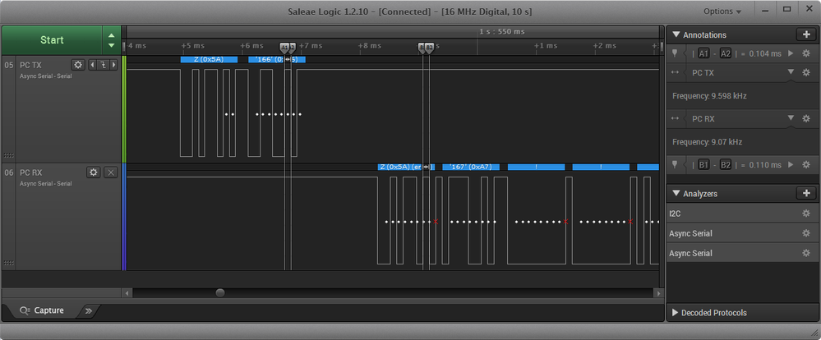Grab the window resize grip corner
Image resolution: width=821 pixels, height=340 pixels.
click(x=814, y=333)
